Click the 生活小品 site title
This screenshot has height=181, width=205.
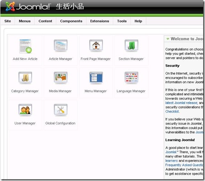pos(70,7)
